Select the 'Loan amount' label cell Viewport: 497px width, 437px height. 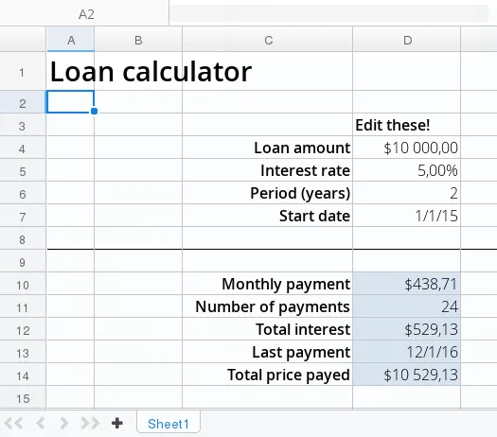268,148
